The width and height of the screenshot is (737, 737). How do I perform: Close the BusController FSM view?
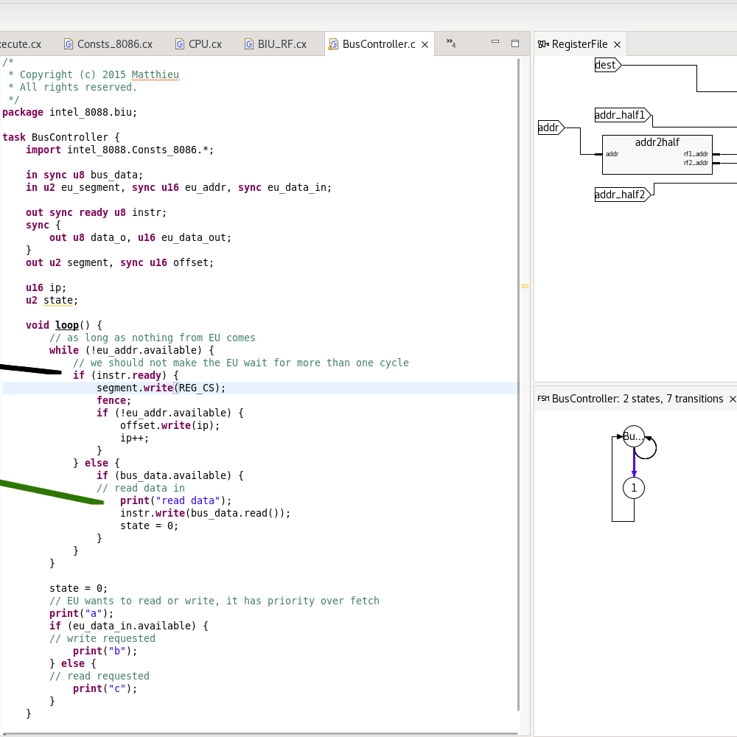[x=733, y=399]
